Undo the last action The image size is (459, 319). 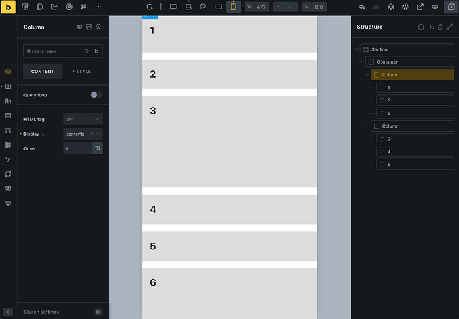click(362, 7)
